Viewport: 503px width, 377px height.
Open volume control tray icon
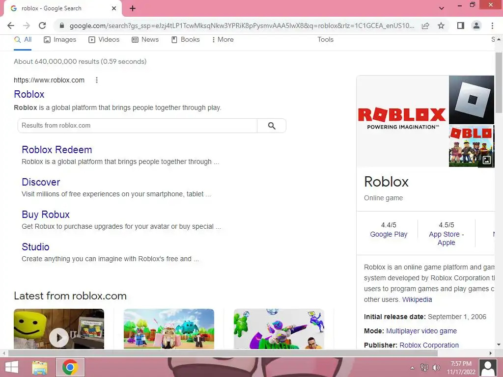click(x=436, y=368)
